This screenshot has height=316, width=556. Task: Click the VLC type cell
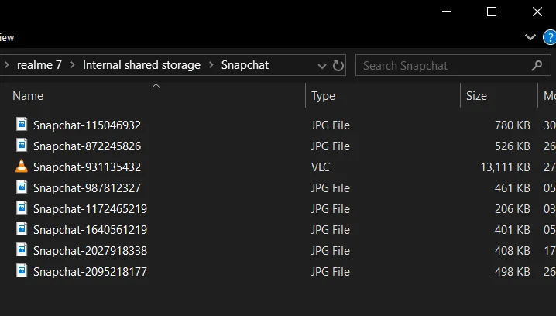pos(320,167)
